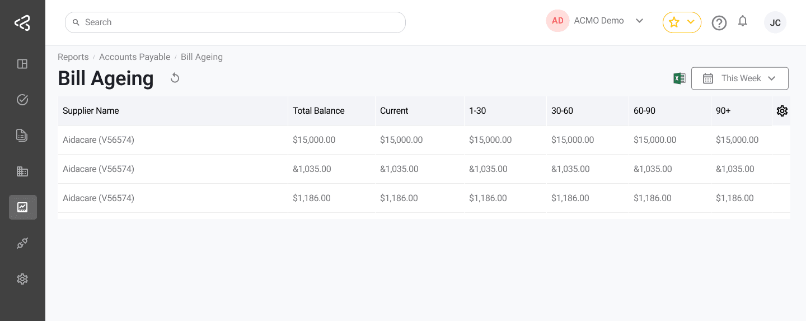Export report with the Excel icon
The width and height of the screenshot is (806, 321).
click(x=679, y=78)
